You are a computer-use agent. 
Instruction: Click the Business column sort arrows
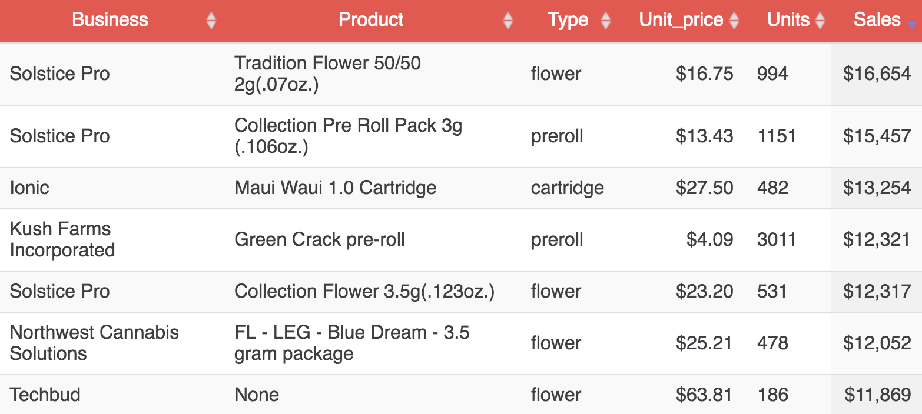211,21
